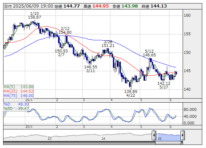Click the 3/11 146.55 low label
The width and height of the screenshot is (206, 148).
pos(91,69)
